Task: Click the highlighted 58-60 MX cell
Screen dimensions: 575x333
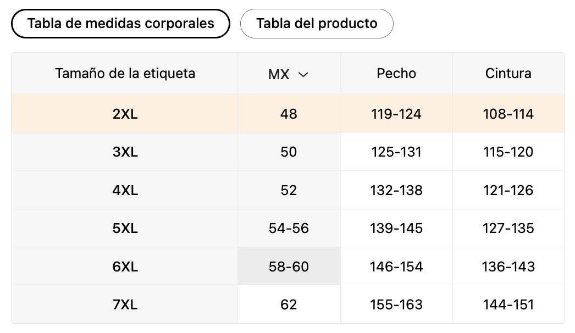Action: pos(289,267)
